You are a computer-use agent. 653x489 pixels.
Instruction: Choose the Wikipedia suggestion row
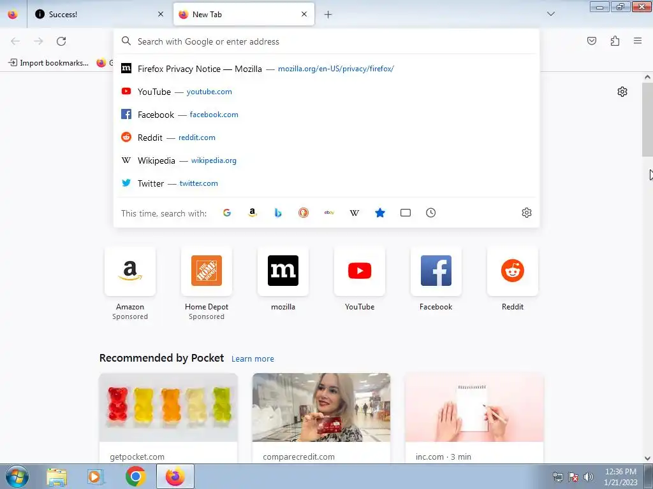(326, 160)
